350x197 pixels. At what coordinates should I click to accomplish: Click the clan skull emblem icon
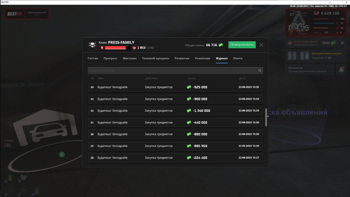[x=92, y=45]
